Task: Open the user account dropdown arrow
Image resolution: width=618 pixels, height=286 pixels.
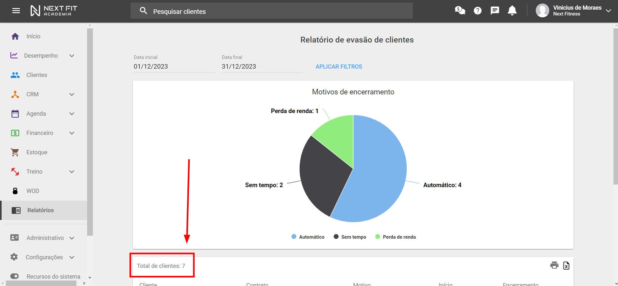Action: tap(609, 11)
